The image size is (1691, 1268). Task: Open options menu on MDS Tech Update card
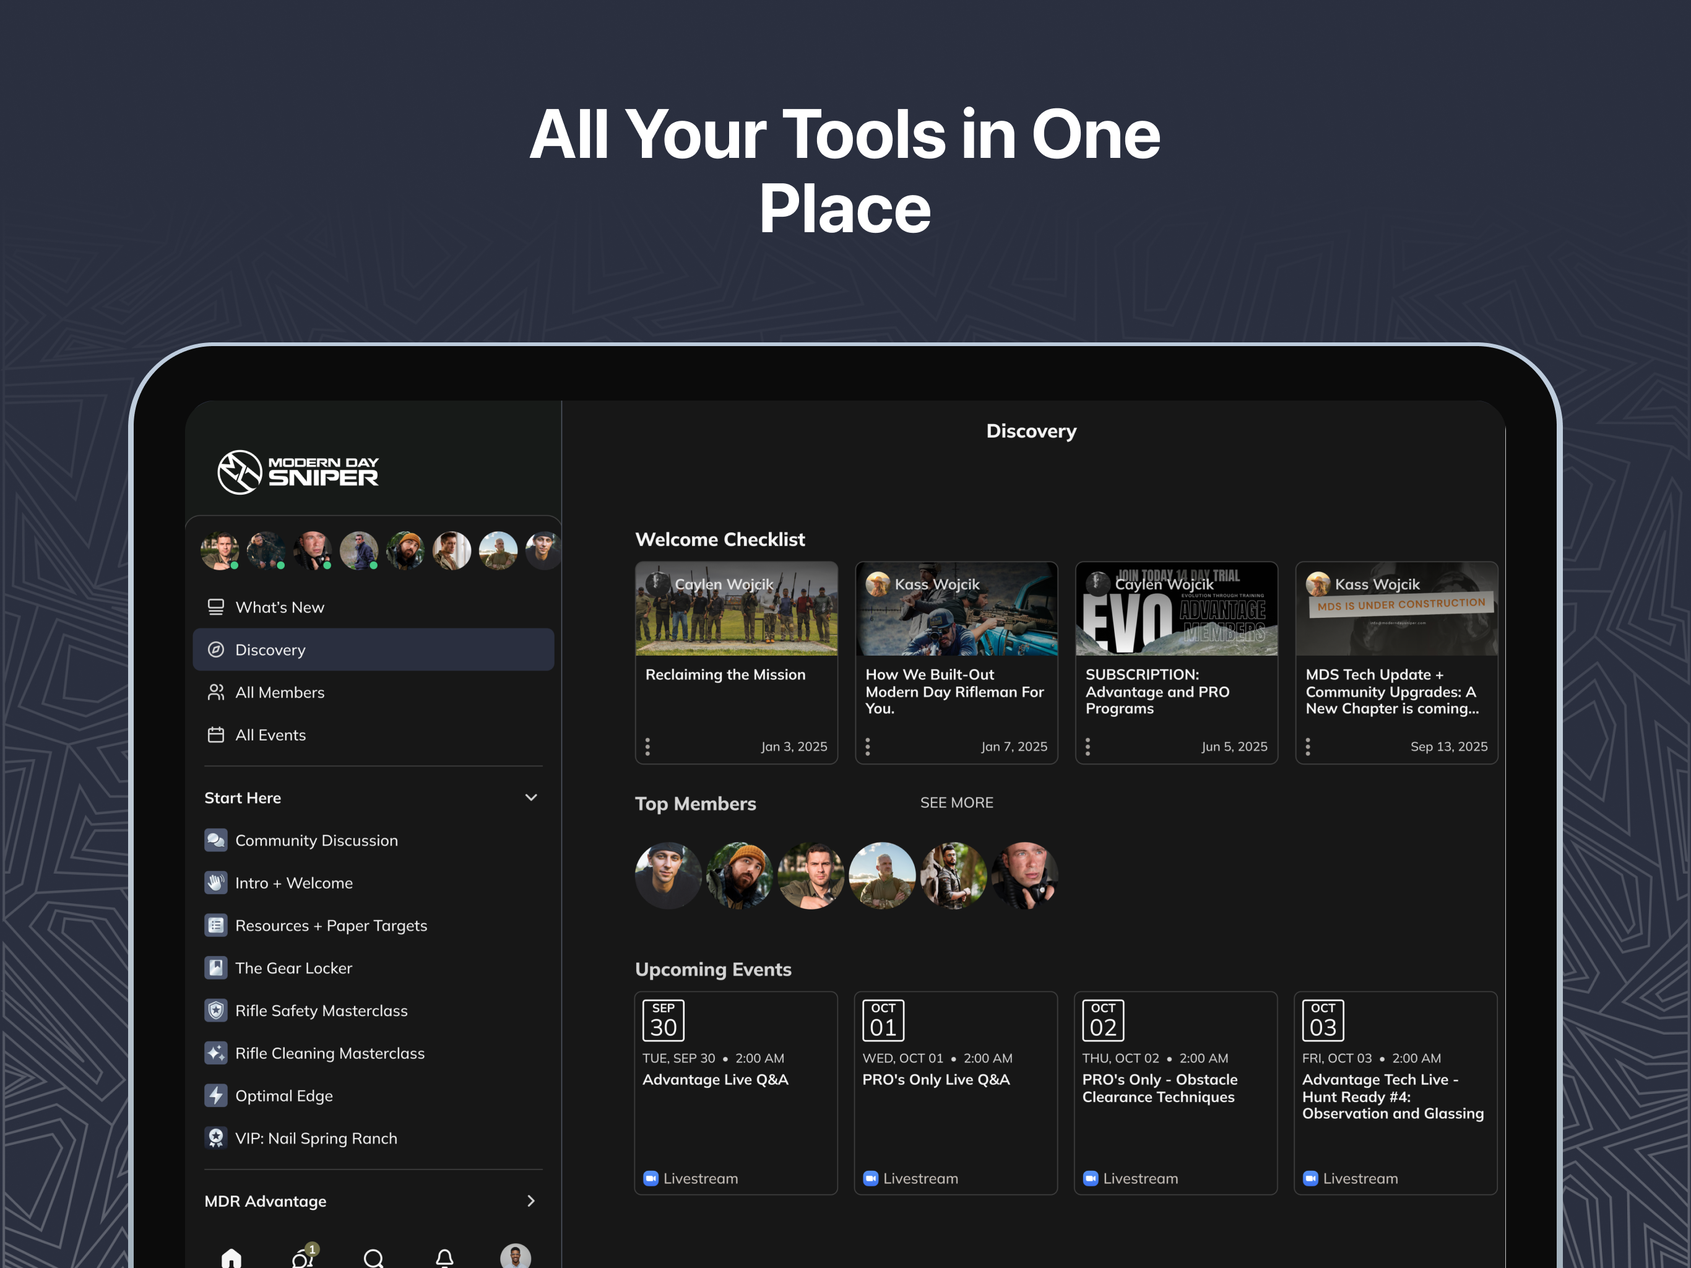click(1308, 747)
